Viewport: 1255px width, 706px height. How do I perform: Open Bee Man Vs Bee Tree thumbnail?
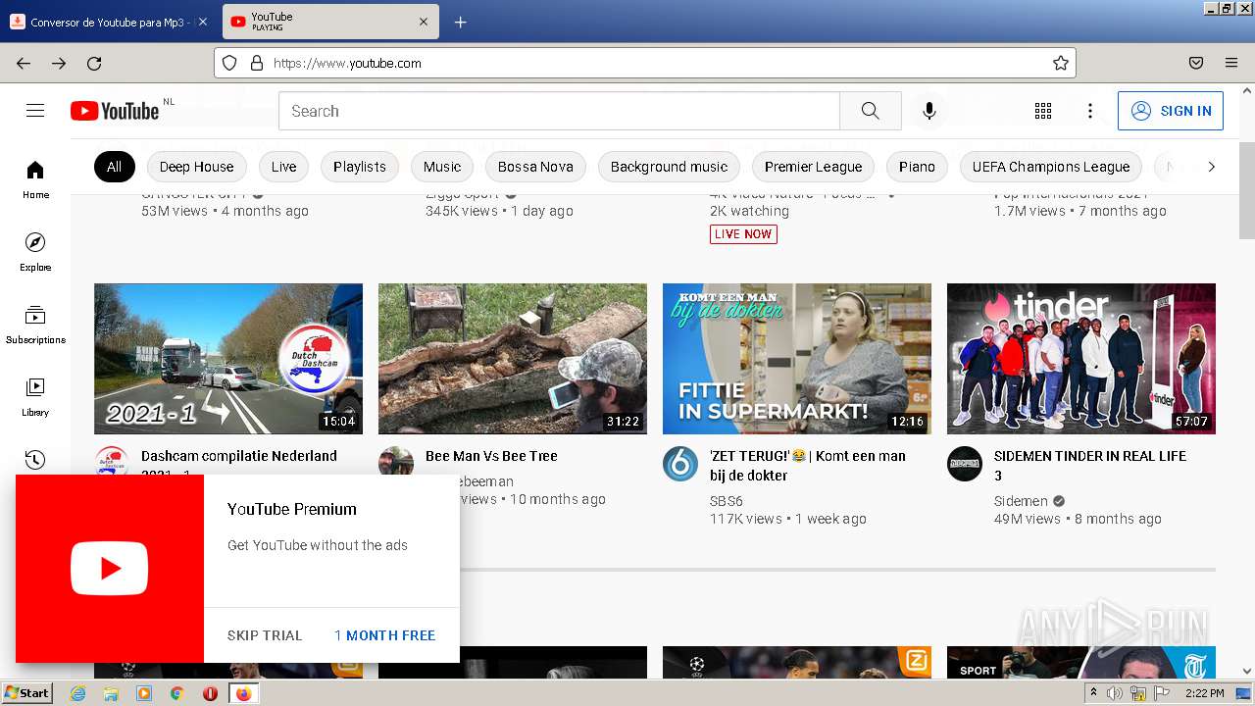tap(513, 359)
